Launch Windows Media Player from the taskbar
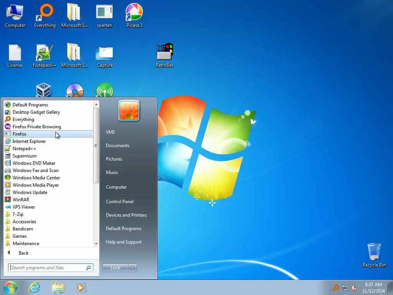 (81, 287)
